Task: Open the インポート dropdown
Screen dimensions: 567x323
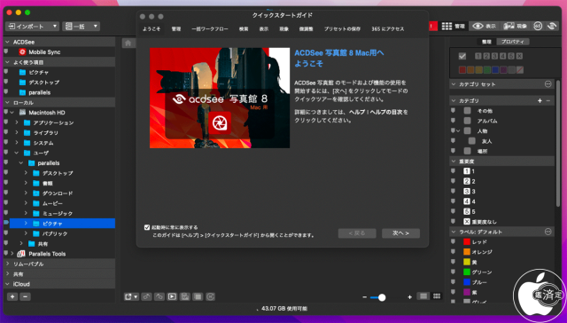Action: [x=32, y=26]
